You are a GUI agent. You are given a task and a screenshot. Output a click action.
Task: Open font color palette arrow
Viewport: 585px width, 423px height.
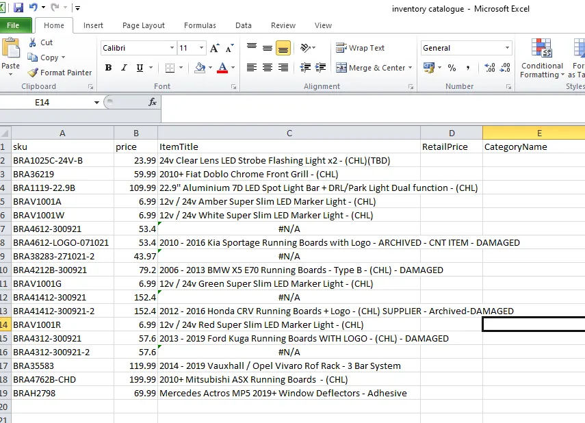coord(233,68)
